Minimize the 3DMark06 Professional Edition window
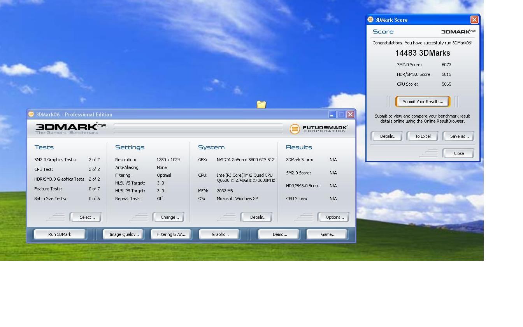The height and width of the screenshot is (327, 523). [x=332, y=114]
